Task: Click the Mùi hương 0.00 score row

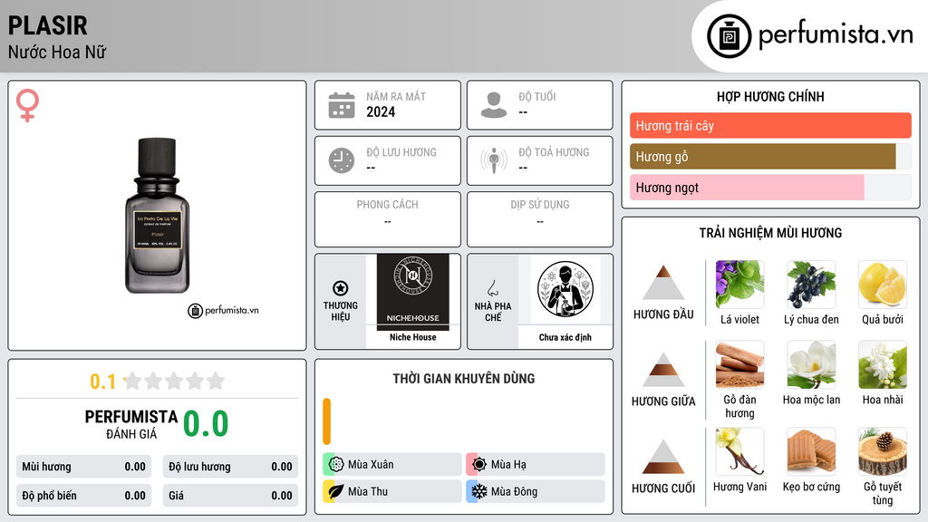Action: (83, 467)
